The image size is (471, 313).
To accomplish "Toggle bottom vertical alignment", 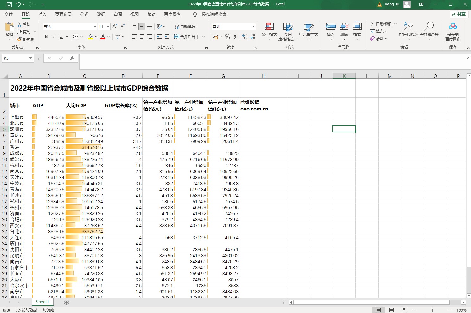I will tap(150, 27).
